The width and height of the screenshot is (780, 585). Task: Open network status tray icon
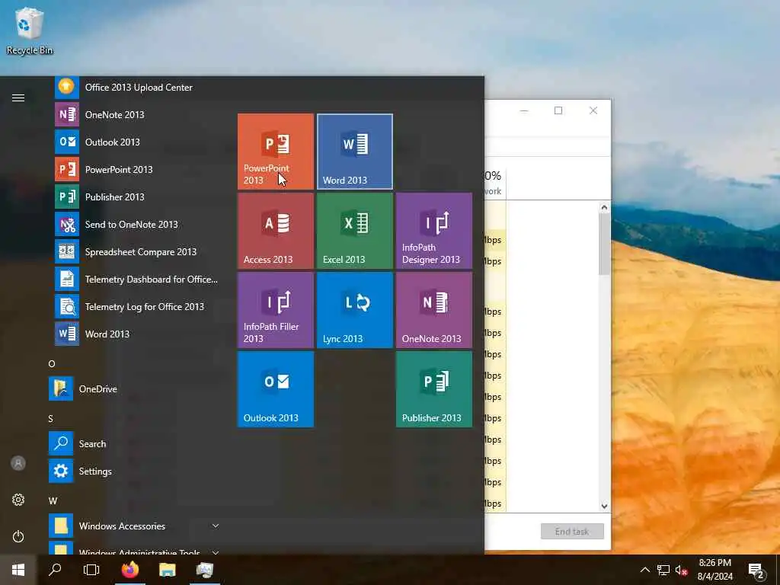coord(663,570)
